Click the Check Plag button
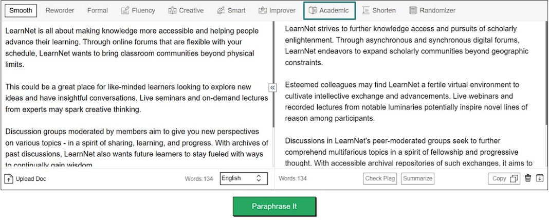Viewport: 549px width, 220px height. [380, 178]
